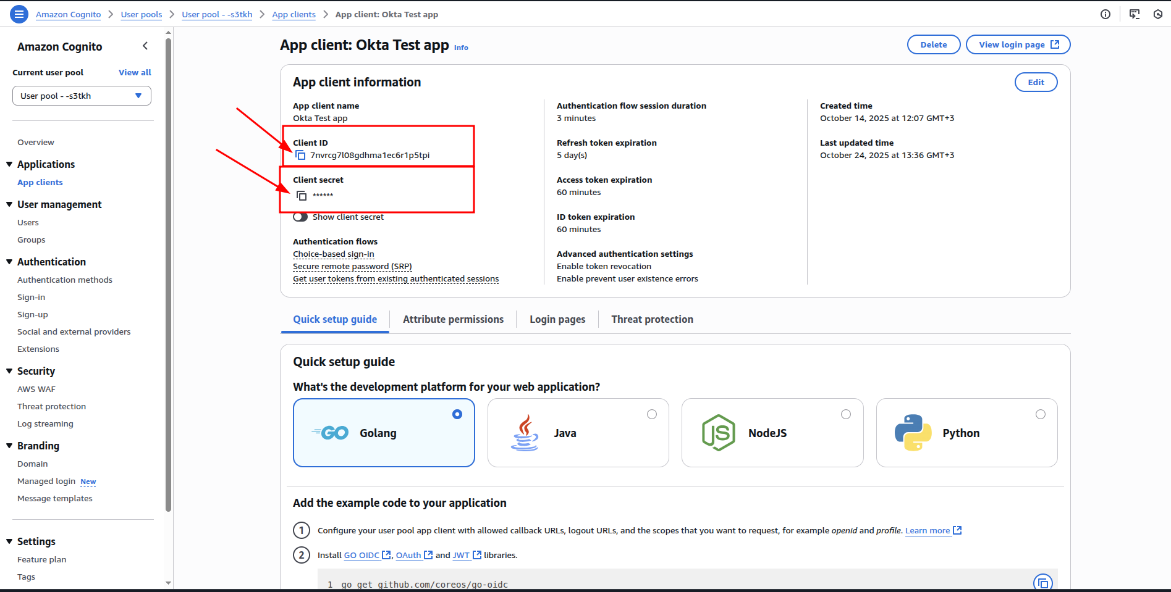Click the Info link beside title
Viewport: 1171px width, 592px height.
click(x=461, y=48)
